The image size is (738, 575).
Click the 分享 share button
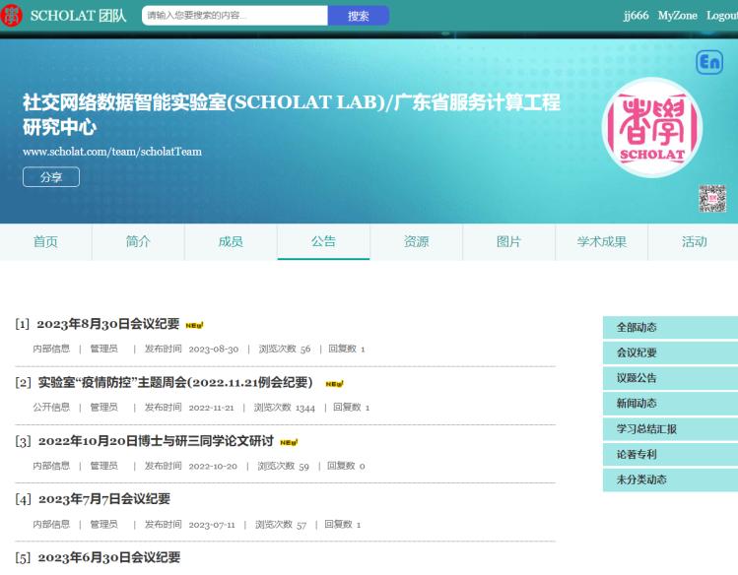(51, 177)
